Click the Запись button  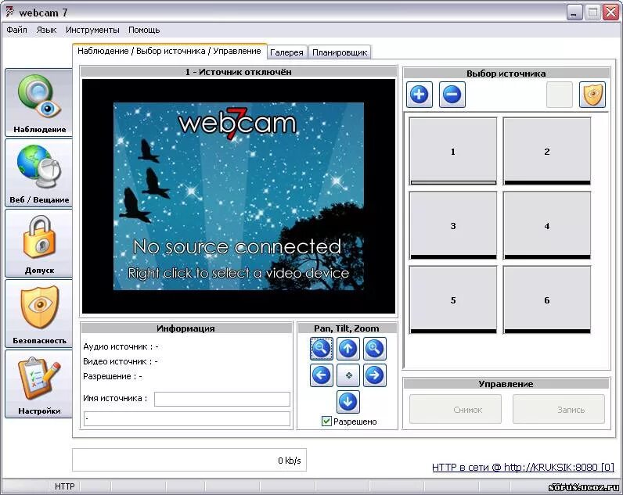coord(559,409)
